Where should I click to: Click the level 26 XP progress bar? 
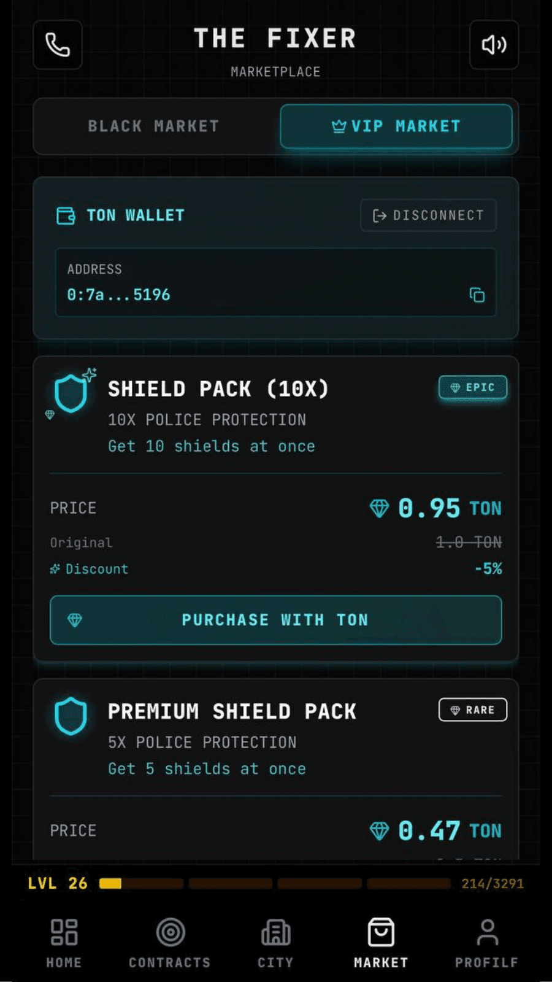tap(275, 883)
